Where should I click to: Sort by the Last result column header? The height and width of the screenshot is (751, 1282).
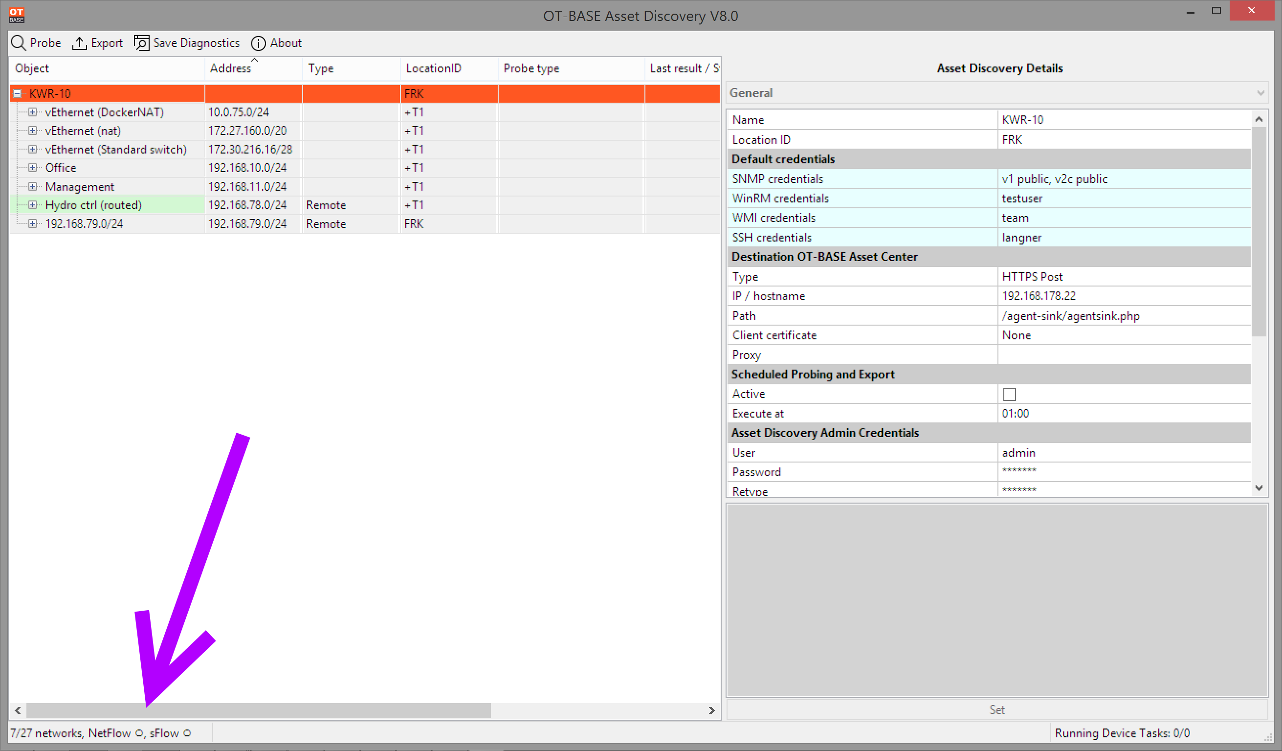(682, 68)
